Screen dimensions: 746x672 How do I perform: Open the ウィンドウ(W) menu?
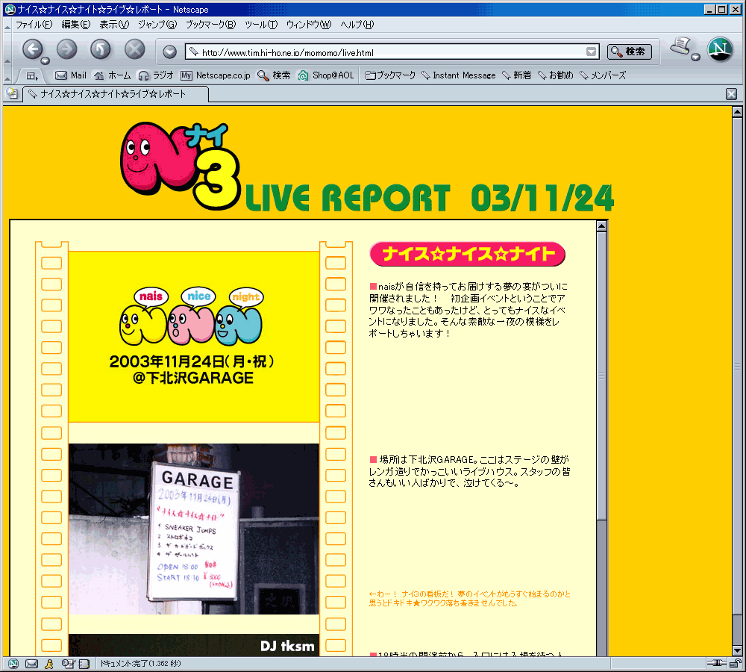[309, 25]
